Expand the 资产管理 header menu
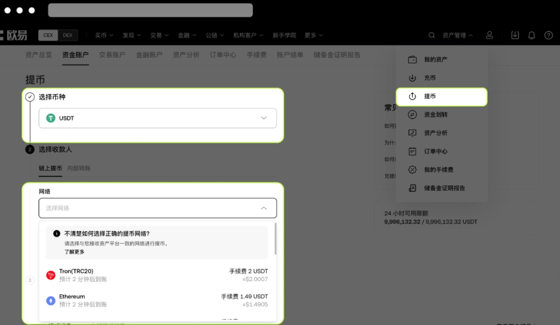This screenshot has height=325, width=560. (x=457, y=35)
